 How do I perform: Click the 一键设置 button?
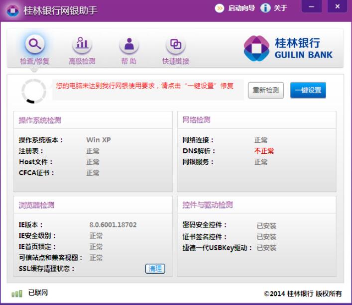click(308, 90)
